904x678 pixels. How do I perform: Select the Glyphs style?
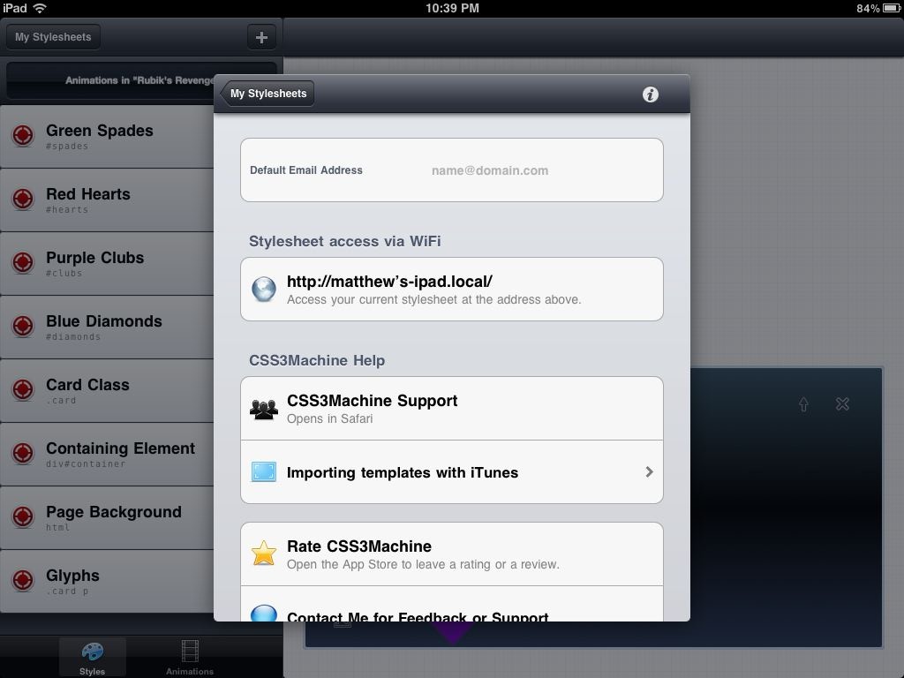point(107,581)
